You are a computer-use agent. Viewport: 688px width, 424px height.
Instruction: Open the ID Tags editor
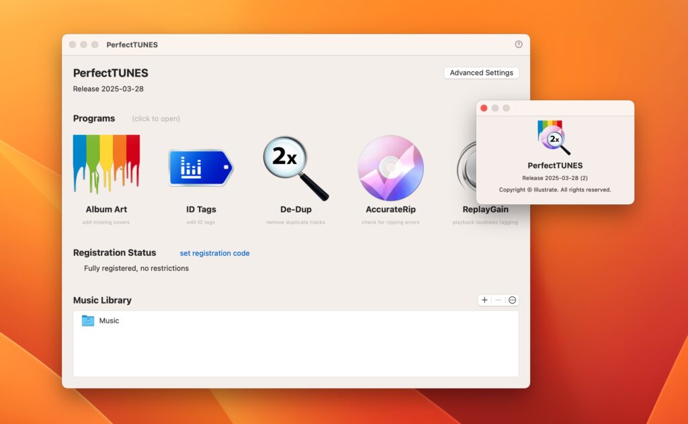coord(199,167)
